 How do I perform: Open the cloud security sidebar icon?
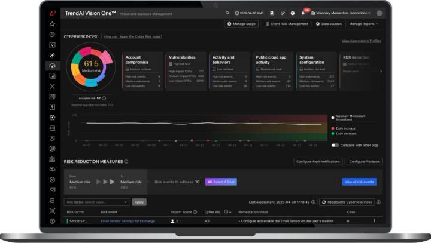(52, 169)
